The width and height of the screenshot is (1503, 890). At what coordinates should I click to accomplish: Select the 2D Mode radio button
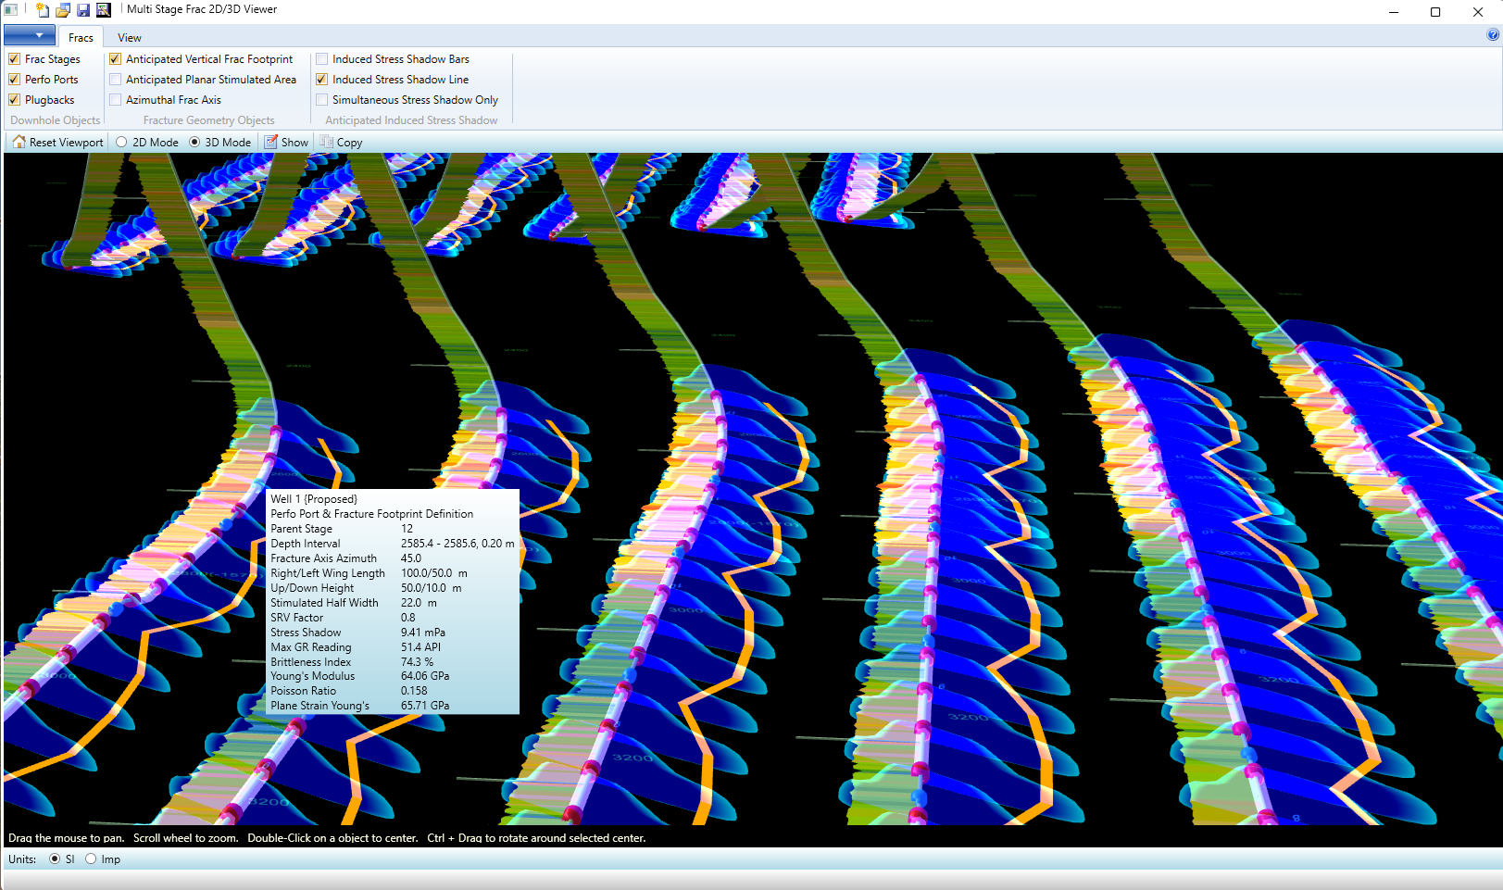[121, 142]
